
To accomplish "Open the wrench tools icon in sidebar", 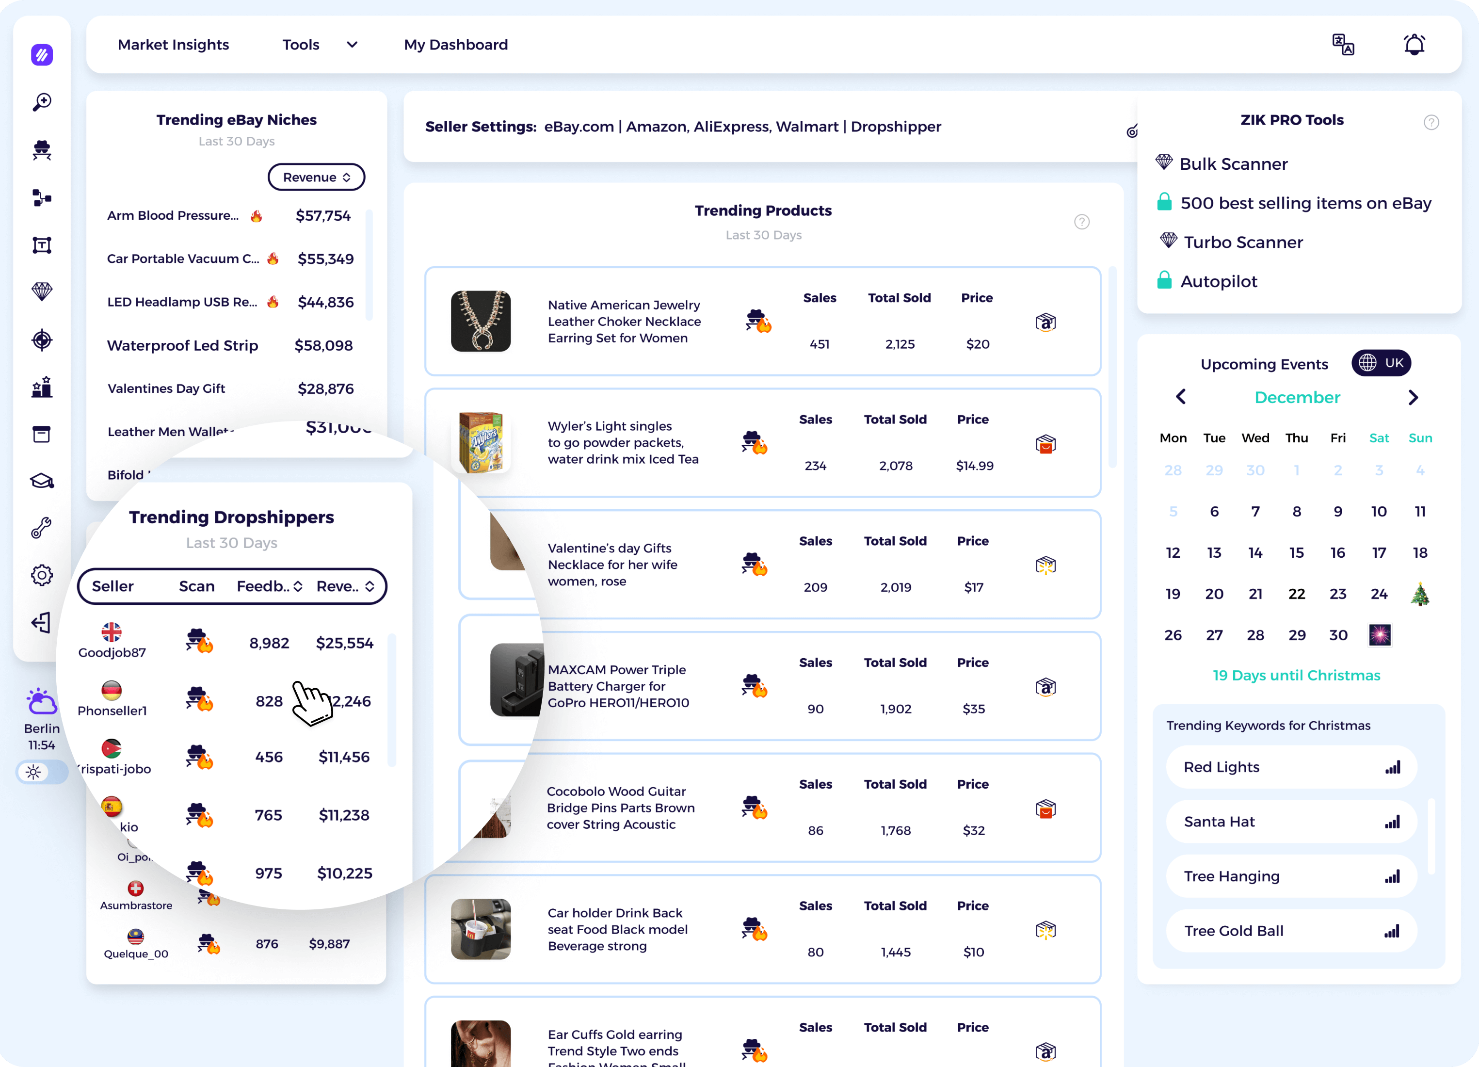I will coord(42,528).
